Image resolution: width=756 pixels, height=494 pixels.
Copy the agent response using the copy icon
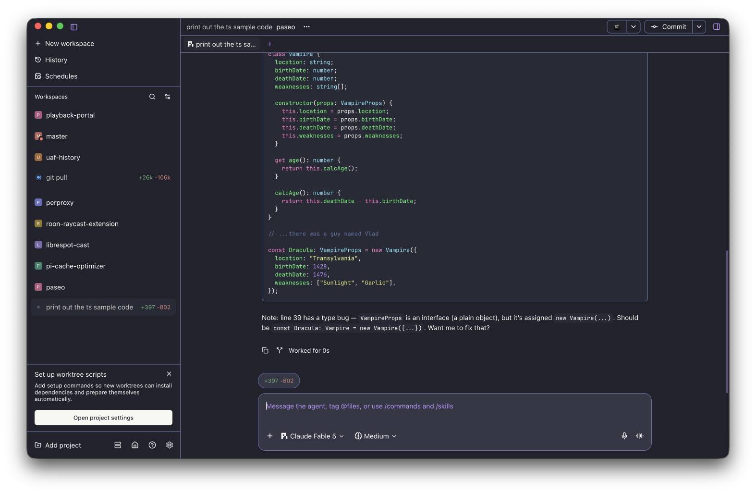[265, 350]
